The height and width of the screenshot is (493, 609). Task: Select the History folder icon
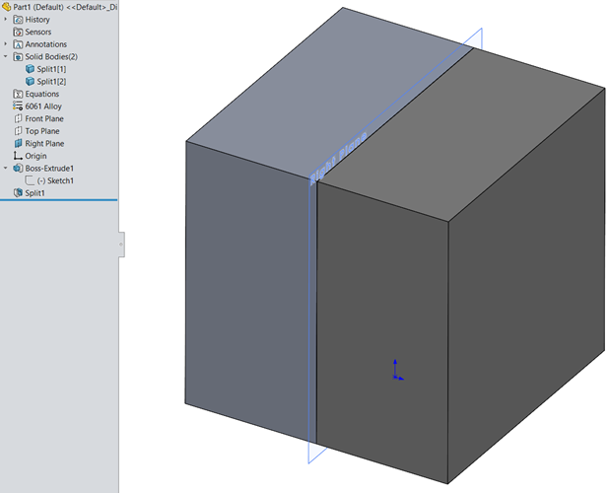18,20
